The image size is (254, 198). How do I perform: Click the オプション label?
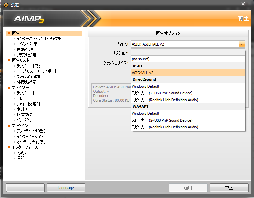120,53
